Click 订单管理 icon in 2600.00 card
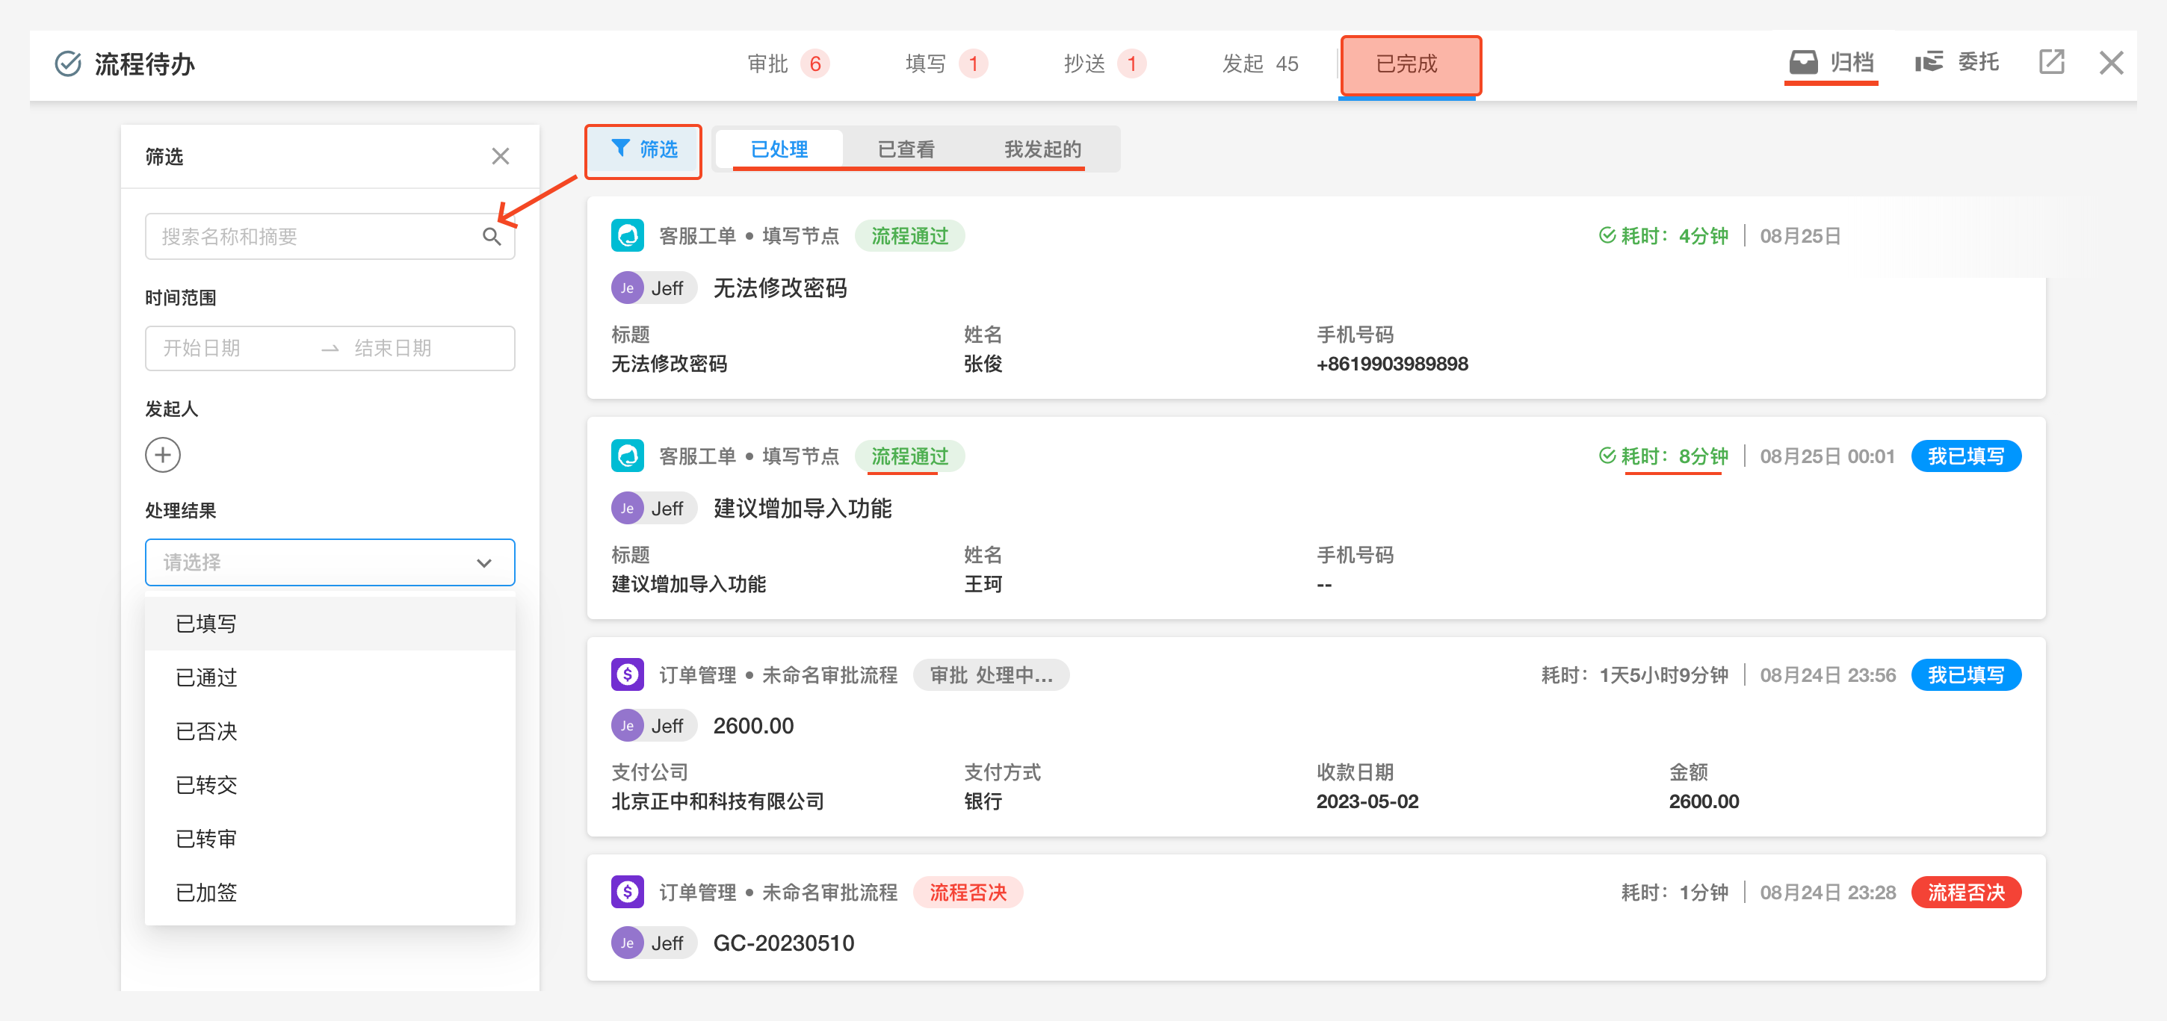This screenshot has height=1021, width=2167. (x=628, y=674)
